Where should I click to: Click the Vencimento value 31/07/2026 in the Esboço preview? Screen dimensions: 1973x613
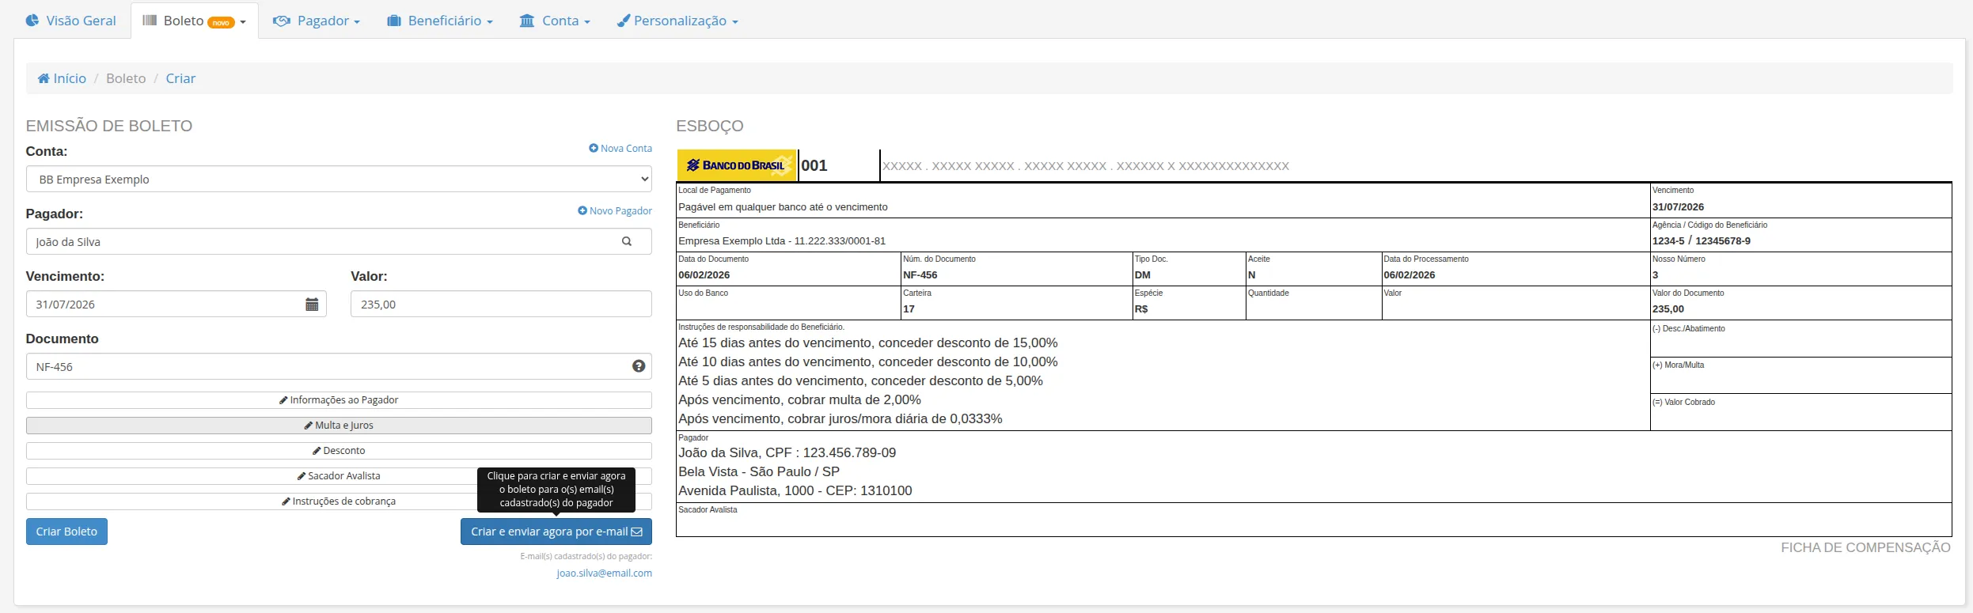[1678, 206]
